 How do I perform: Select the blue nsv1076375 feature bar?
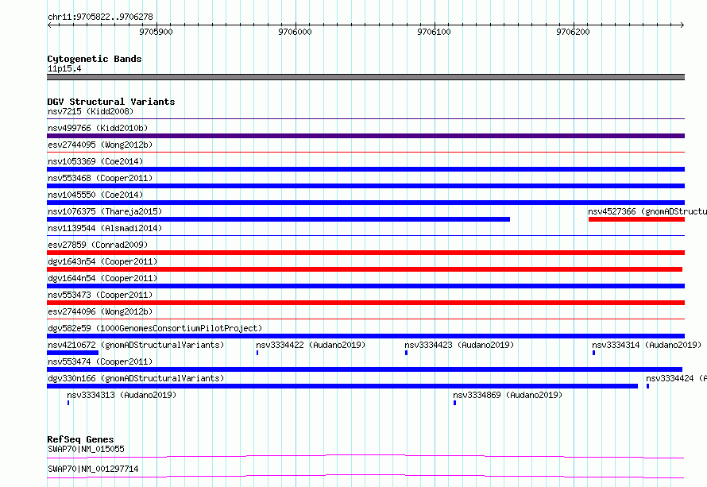(x=278, y=219)
